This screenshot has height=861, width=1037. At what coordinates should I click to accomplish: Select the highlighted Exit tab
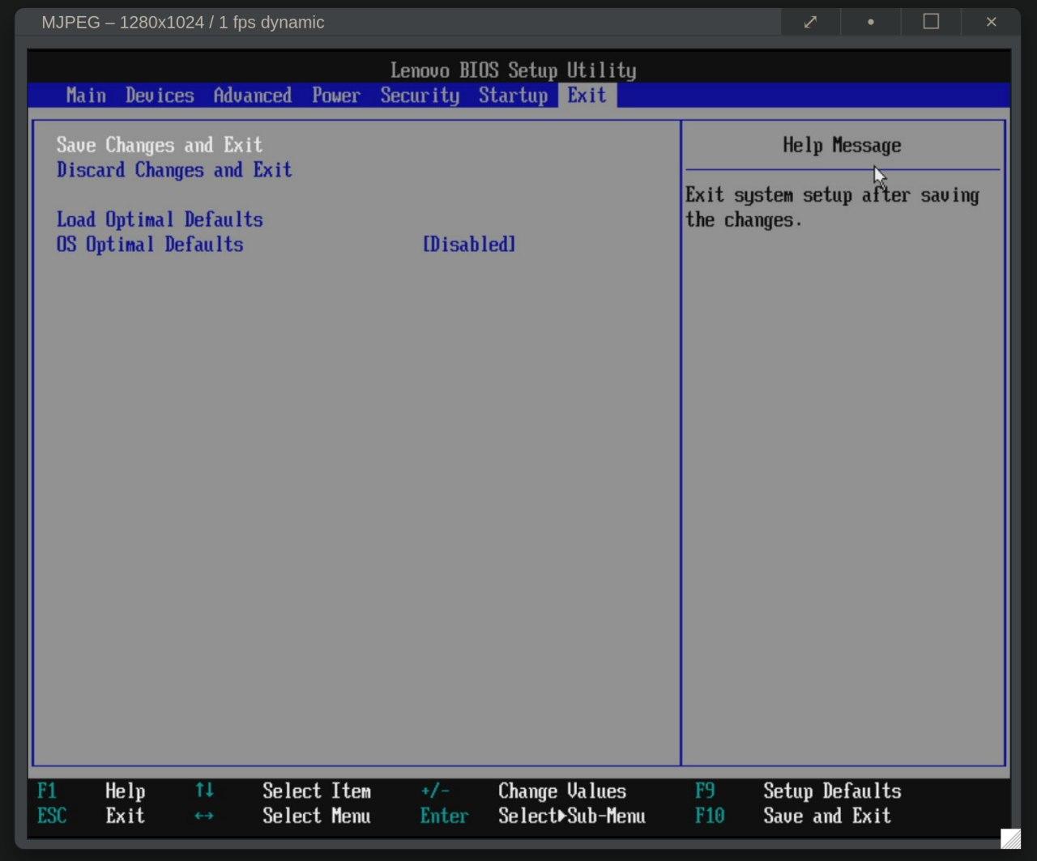[x=587, y=96]
